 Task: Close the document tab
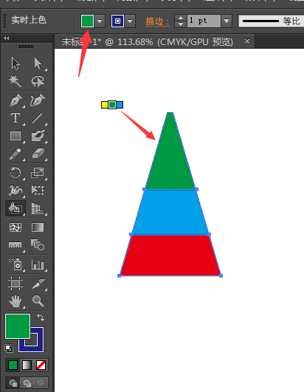(x=247, y=41)
